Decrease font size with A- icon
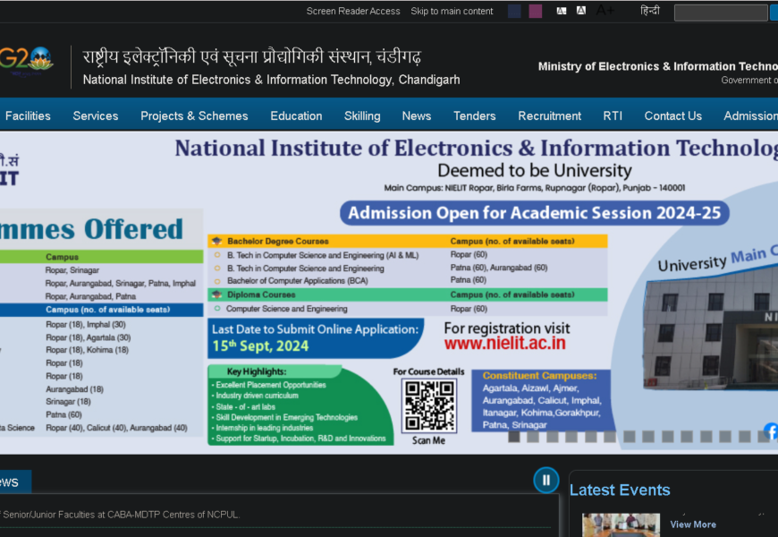 click(x=562, y=11)
